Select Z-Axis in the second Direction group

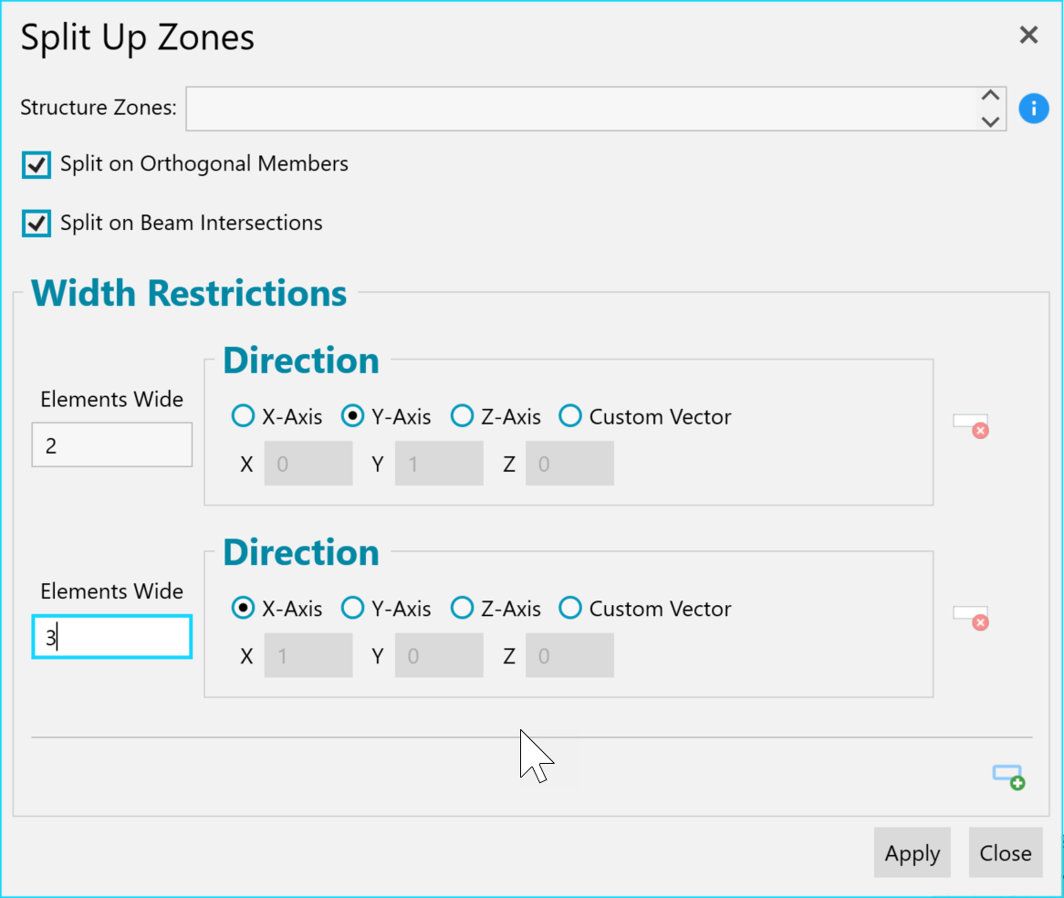462,608
